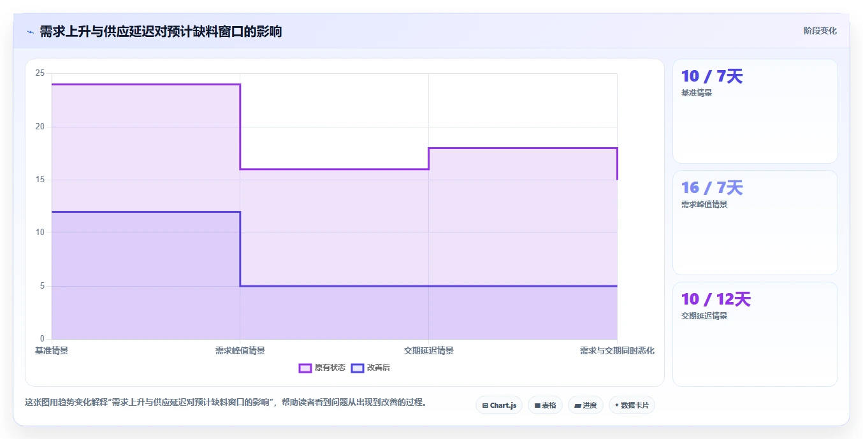
Task: Click the 需求与交期同时恶化 x-axis label
Action: [x=617, y=350]
